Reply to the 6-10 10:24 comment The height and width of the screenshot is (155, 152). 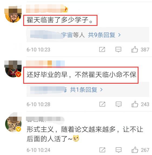tap(119, 150)
